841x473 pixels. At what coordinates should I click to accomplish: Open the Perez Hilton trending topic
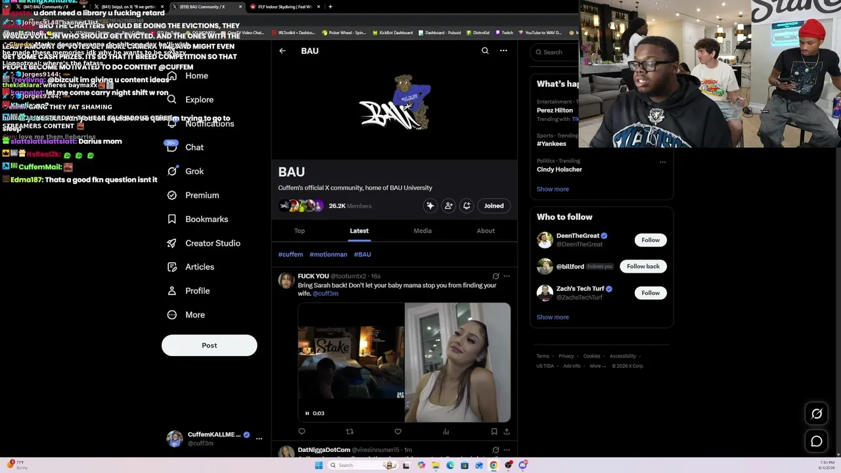point(555,110)
